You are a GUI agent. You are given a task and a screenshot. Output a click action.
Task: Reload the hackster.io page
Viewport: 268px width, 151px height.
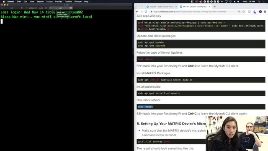pos(146,12)
